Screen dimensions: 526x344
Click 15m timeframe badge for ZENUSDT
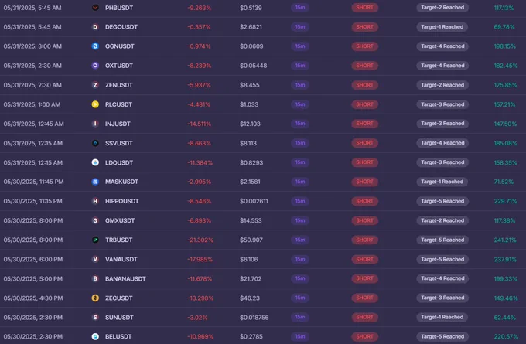300,85
